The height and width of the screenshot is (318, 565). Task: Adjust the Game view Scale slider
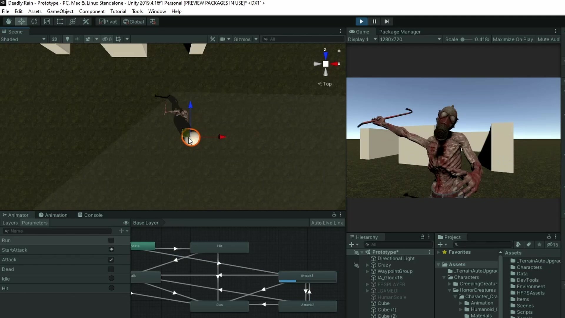(463, 39)
